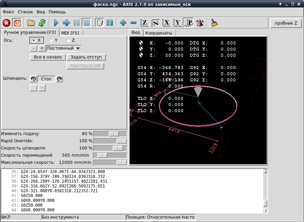The width and height of the screenshot is (304, 222).
Task: Toggle machine power button
Action: (x=17, y=23)
